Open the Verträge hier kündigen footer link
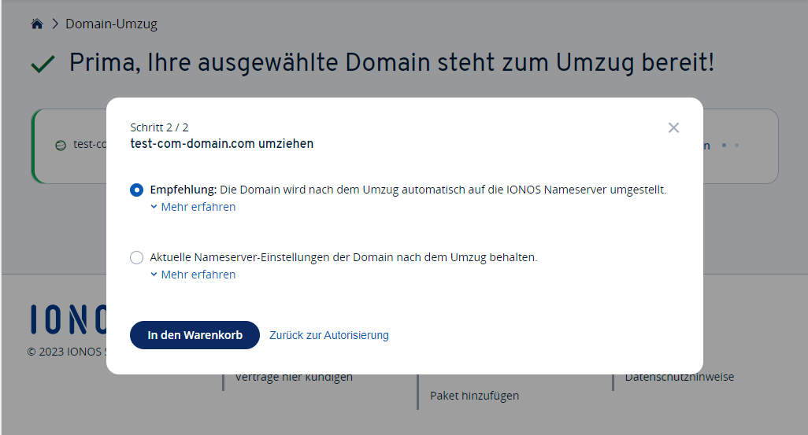This screenshot has height=435, width=808. [x=294, y=378]
